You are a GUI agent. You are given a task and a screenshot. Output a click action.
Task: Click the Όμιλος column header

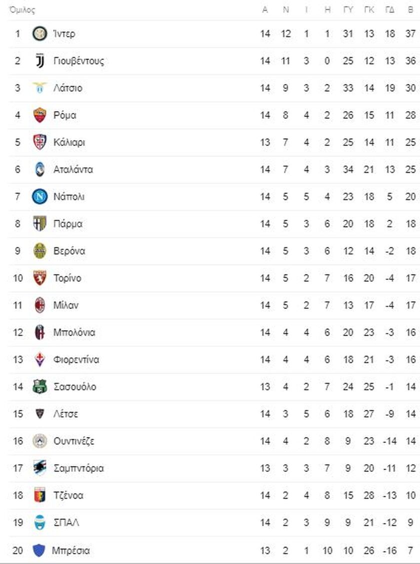tap(22, 10)
